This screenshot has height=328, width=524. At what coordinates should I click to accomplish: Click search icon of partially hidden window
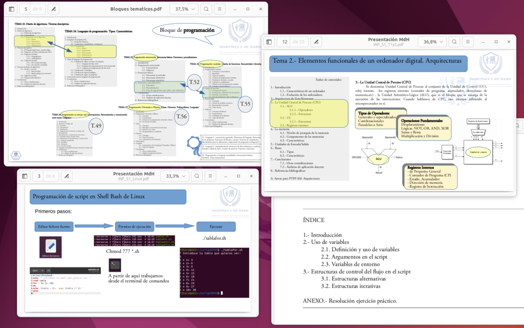518,126
